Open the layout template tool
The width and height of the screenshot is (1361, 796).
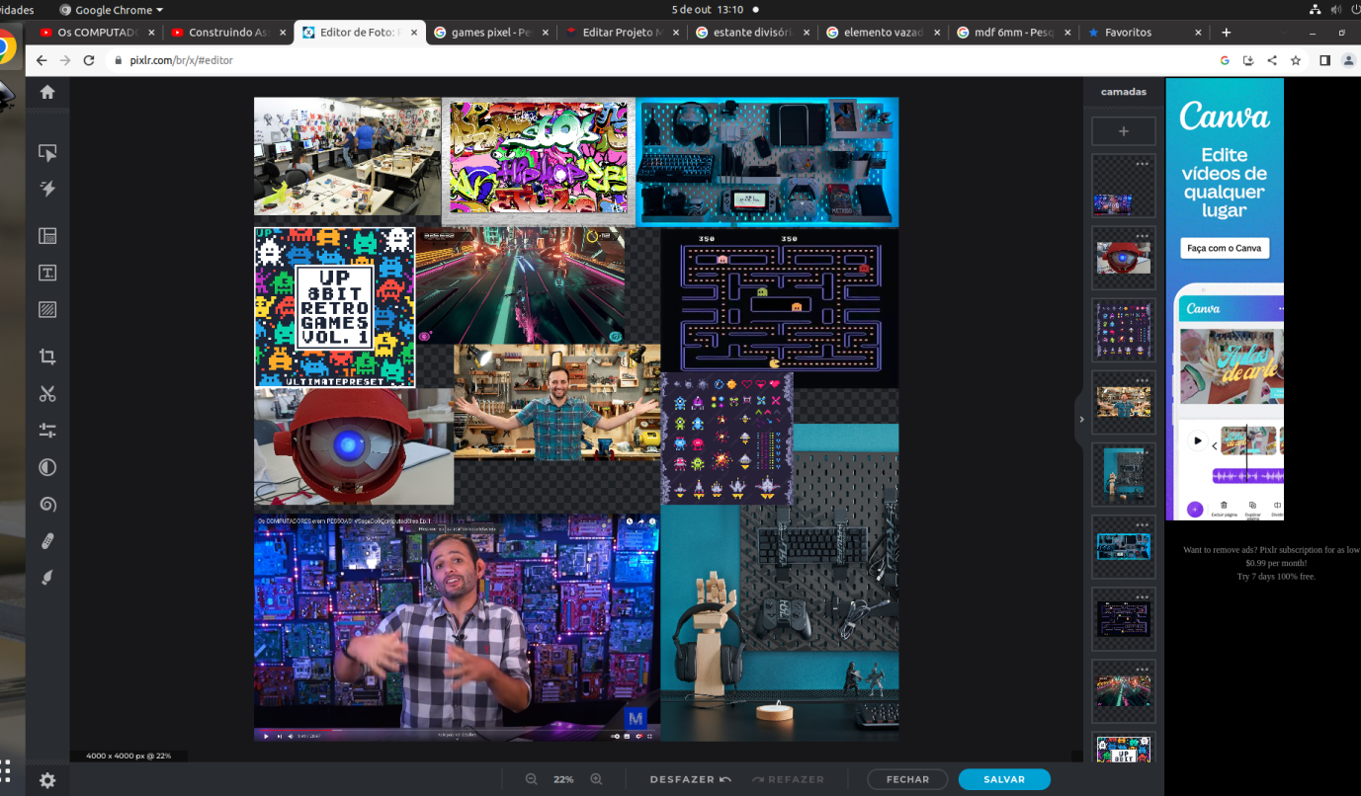[47, 236]
